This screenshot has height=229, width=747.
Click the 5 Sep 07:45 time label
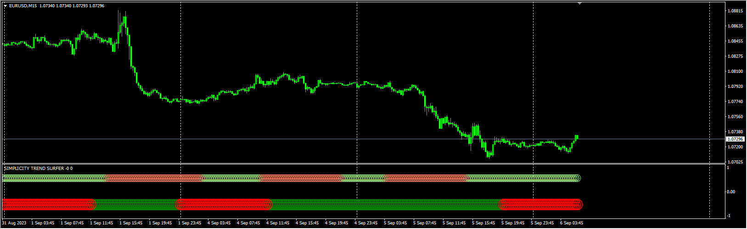(x=425, y=223)
